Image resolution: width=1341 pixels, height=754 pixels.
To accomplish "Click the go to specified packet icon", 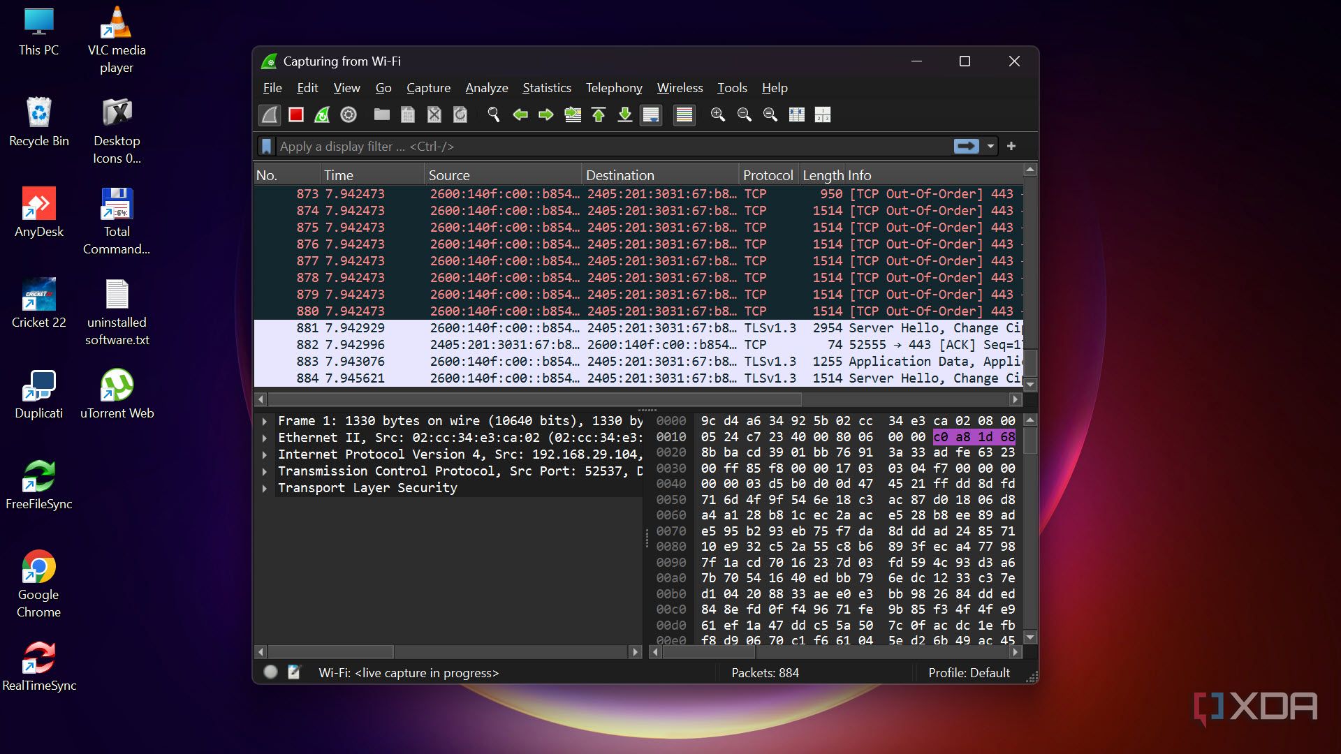I will point(573,114).
